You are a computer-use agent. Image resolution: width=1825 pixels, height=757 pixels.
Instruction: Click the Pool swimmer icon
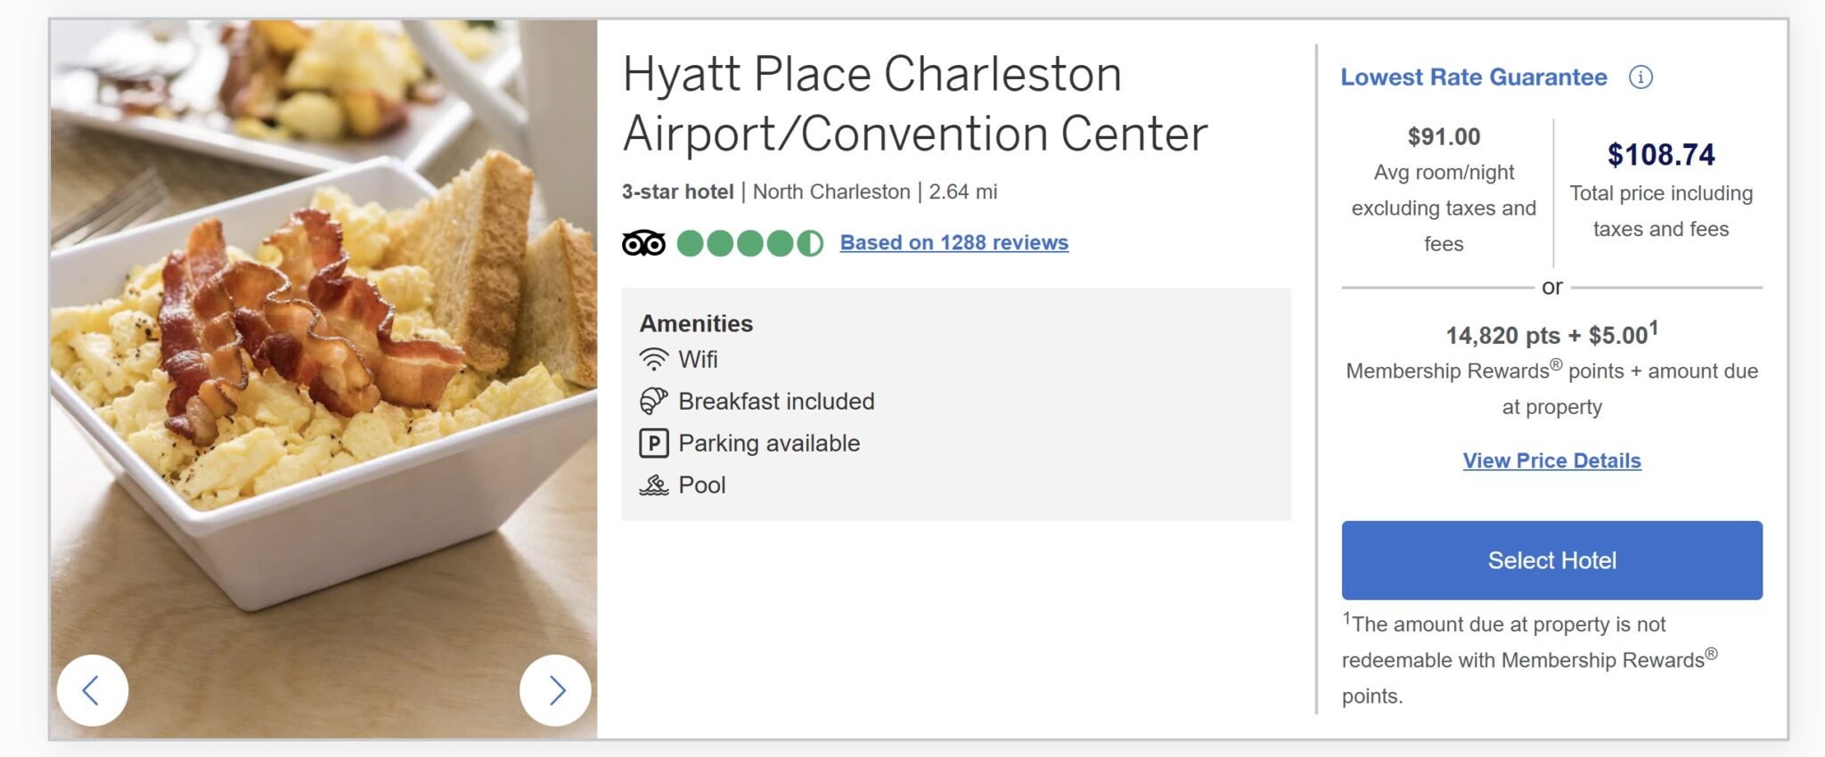(653, 484)
